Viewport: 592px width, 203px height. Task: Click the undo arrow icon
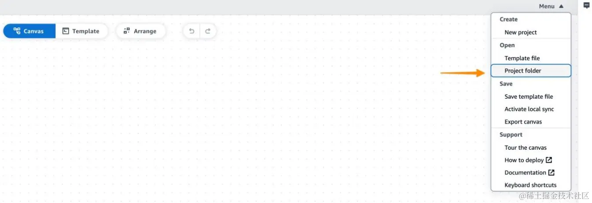191,31
